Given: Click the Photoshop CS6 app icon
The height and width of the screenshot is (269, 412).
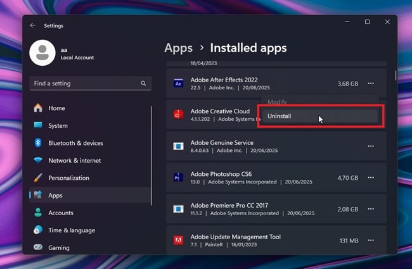Looking at the screenshot, I should [178, 178].
